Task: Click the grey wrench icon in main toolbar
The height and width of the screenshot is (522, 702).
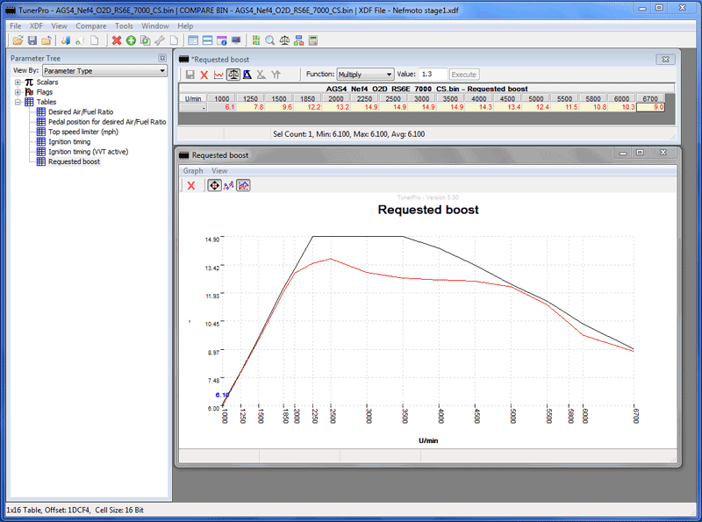Action: [160, 40]
